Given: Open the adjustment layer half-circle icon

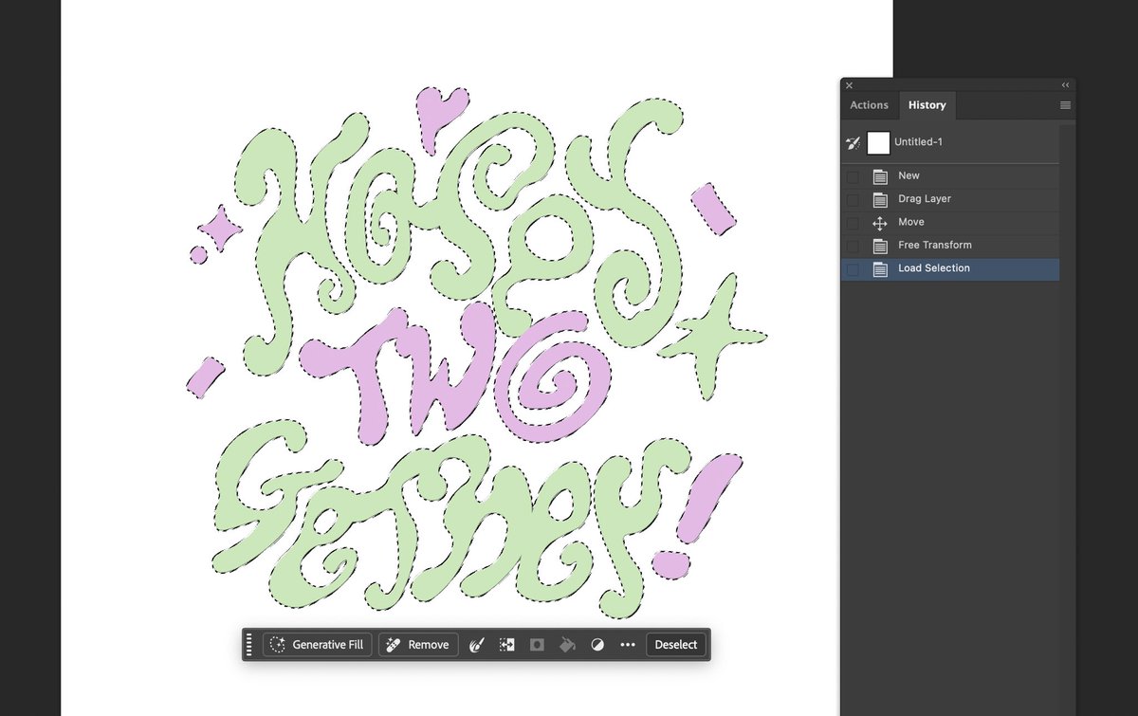Looking at the screenshot, I should coord(597,645).
